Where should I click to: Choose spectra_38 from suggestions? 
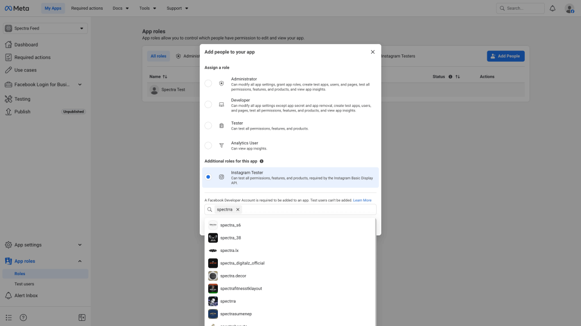(290, 238)
